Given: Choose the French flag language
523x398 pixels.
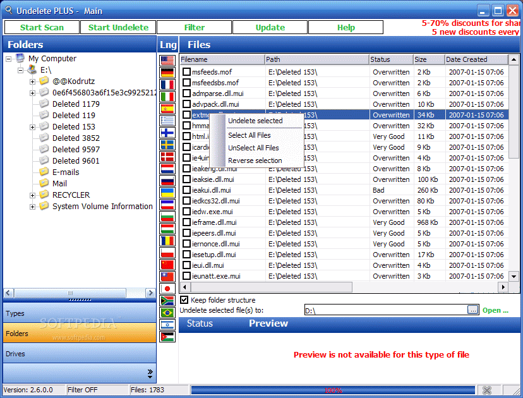Looking at the screenshot, I should coord(167,85).
